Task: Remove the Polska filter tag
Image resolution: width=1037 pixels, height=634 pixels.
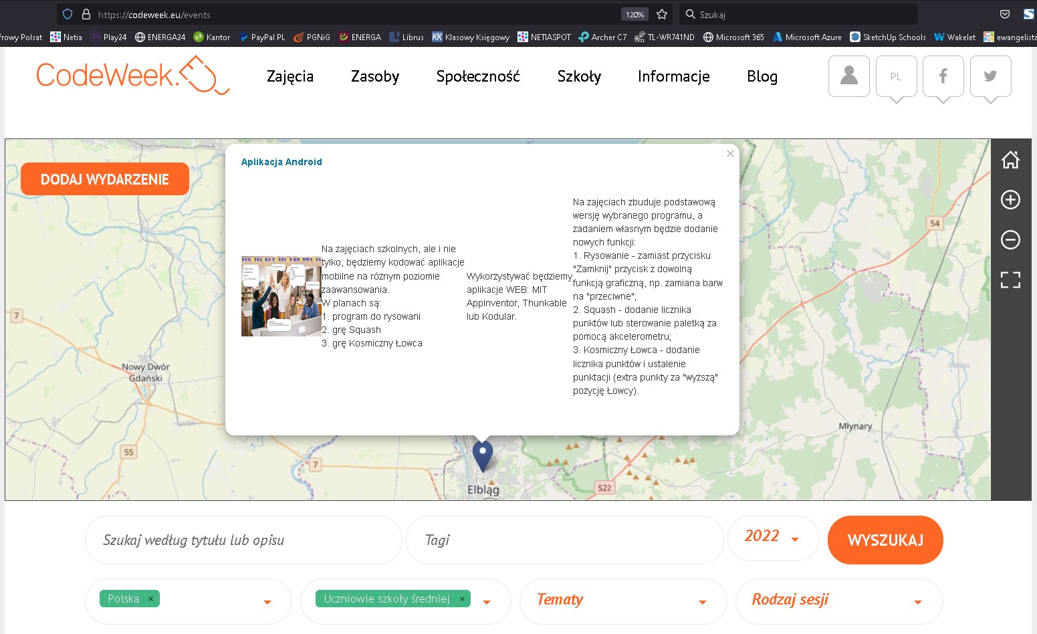Action: click(x=150, y=599)
